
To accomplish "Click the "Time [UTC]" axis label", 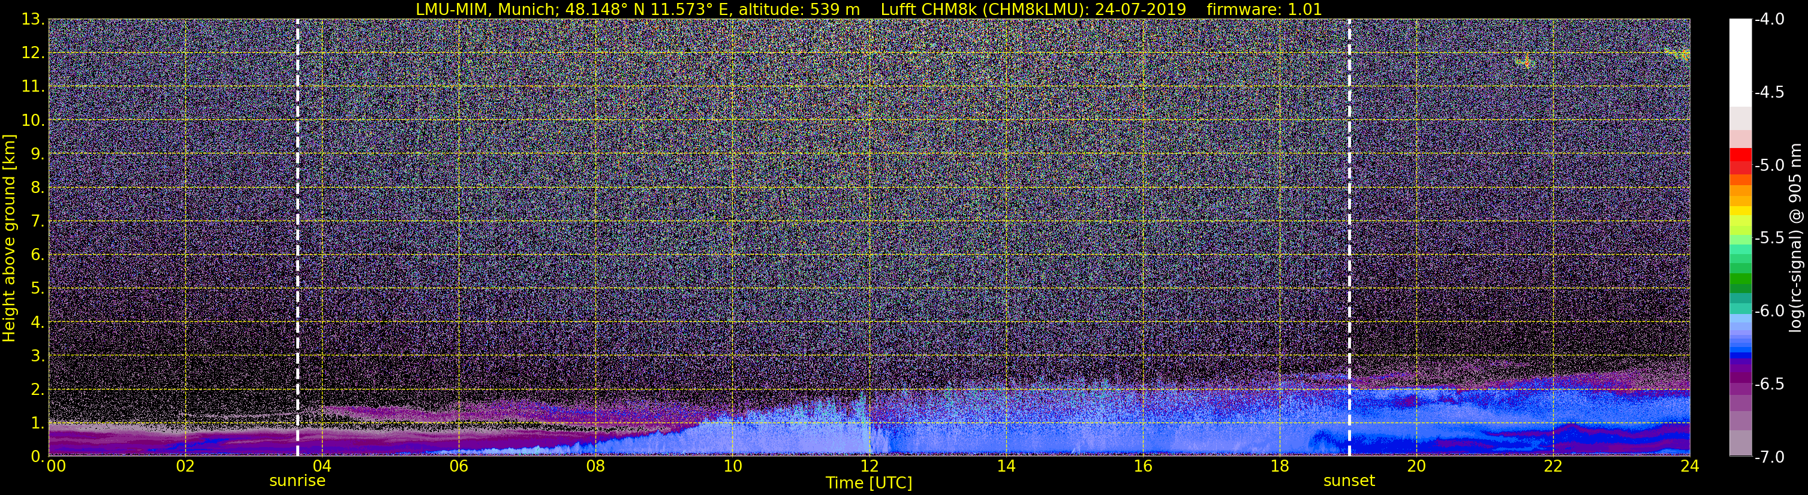I will [x=869, y=482].
